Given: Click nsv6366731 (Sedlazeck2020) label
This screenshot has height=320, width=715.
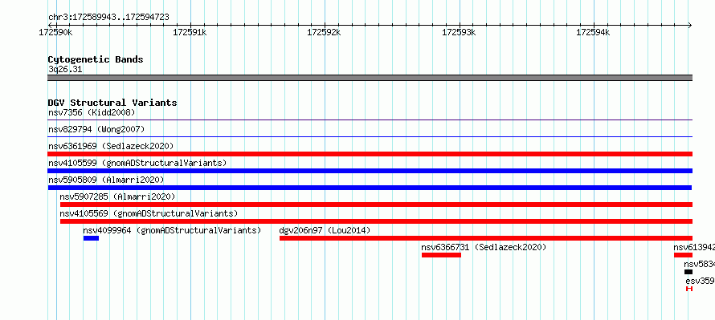Looking at the screenshot, I should click(x=484, y=247).
